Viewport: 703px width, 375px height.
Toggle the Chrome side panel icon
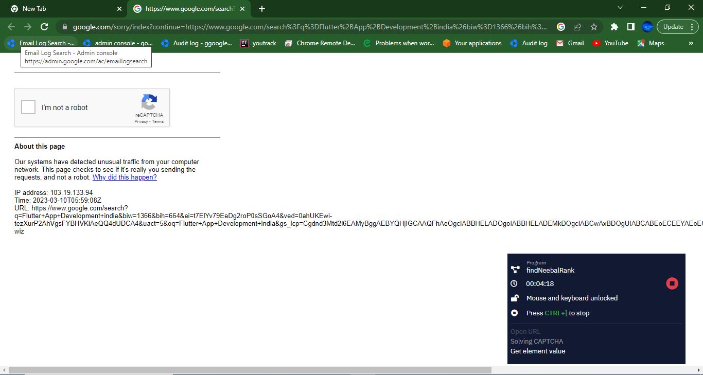tap(630, 27)
